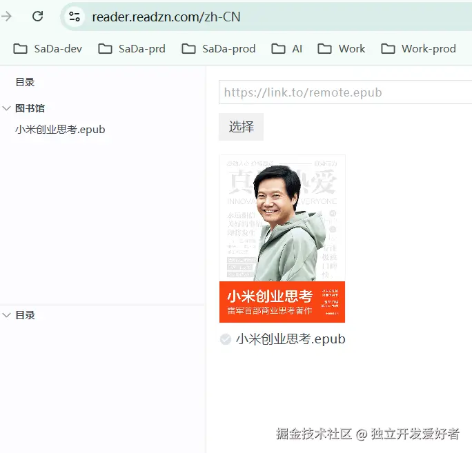Image resolution: width=472 pixels, height=453 pixels.
Task: Open the site information icon in the address bar
Action: tap(74, 17)
